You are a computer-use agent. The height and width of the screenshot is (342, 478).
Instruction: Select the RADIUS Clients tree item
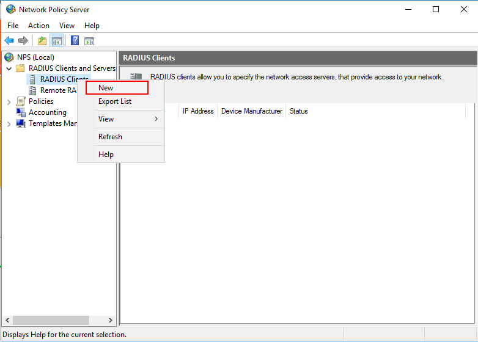point(64,79)
